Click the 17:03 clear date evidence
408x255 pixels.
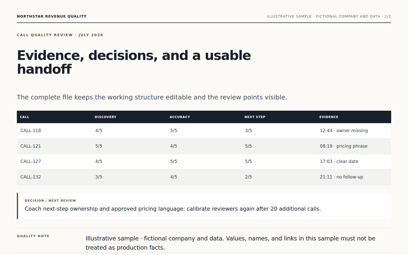click(x=339, y=161)
